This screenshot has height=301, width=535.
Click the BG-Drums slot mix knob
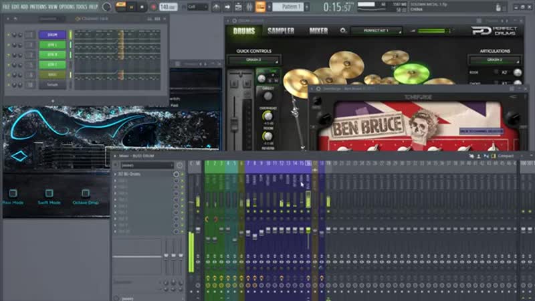click(x=176, y=175)
